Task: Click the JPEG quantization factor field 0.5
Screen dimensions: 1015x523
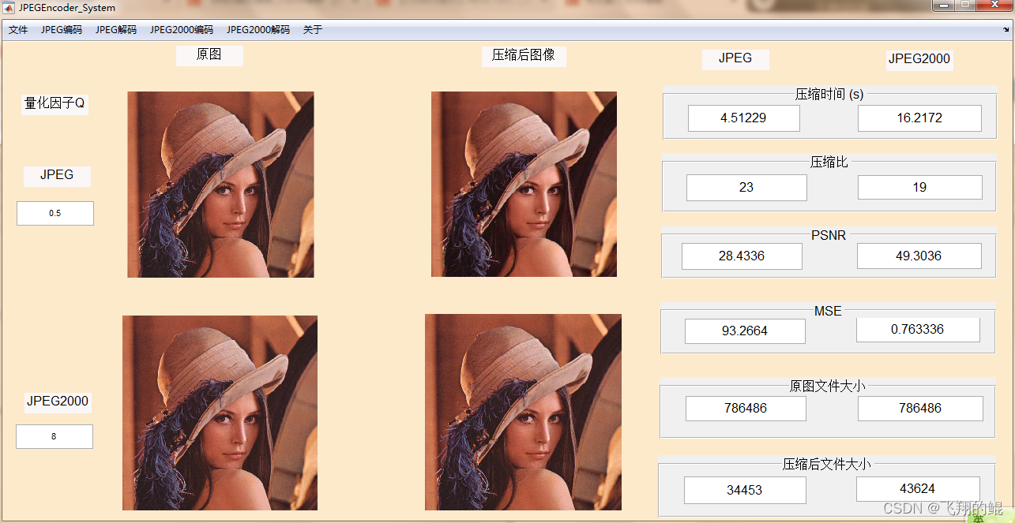Action: pos(55,213)
